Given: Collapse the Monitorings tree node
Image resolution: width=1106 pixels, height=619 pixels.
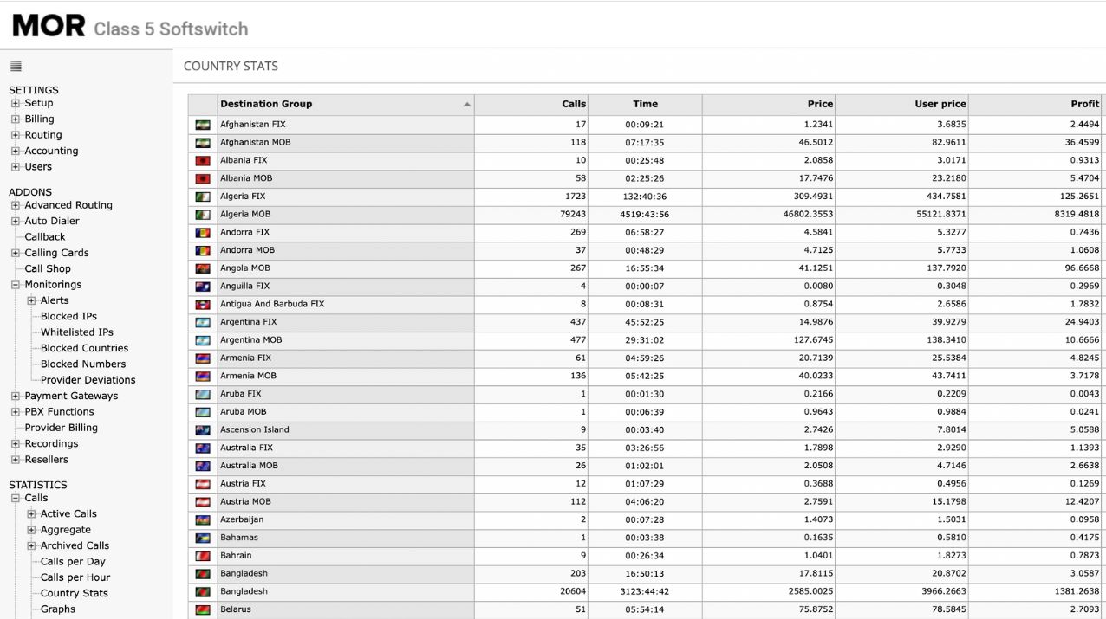Looking at the screenshot, I should pyautogui.click(x=16, y=285).
